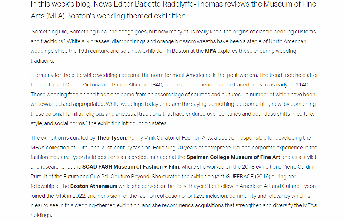Open Spelman College Museum of Fine Art link
Viewport: 344px width, 221px height.
(x=233, y=157)
